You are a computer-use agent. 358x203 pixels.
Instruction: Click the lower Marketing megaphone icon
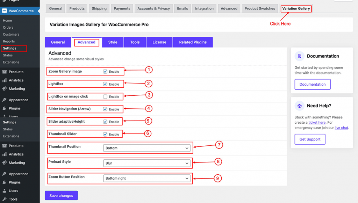click(x=4, y=162)
